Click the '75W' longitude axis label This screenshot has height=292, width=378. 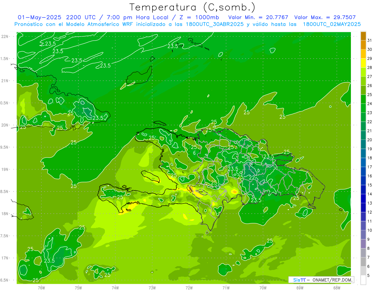(78, 288)
